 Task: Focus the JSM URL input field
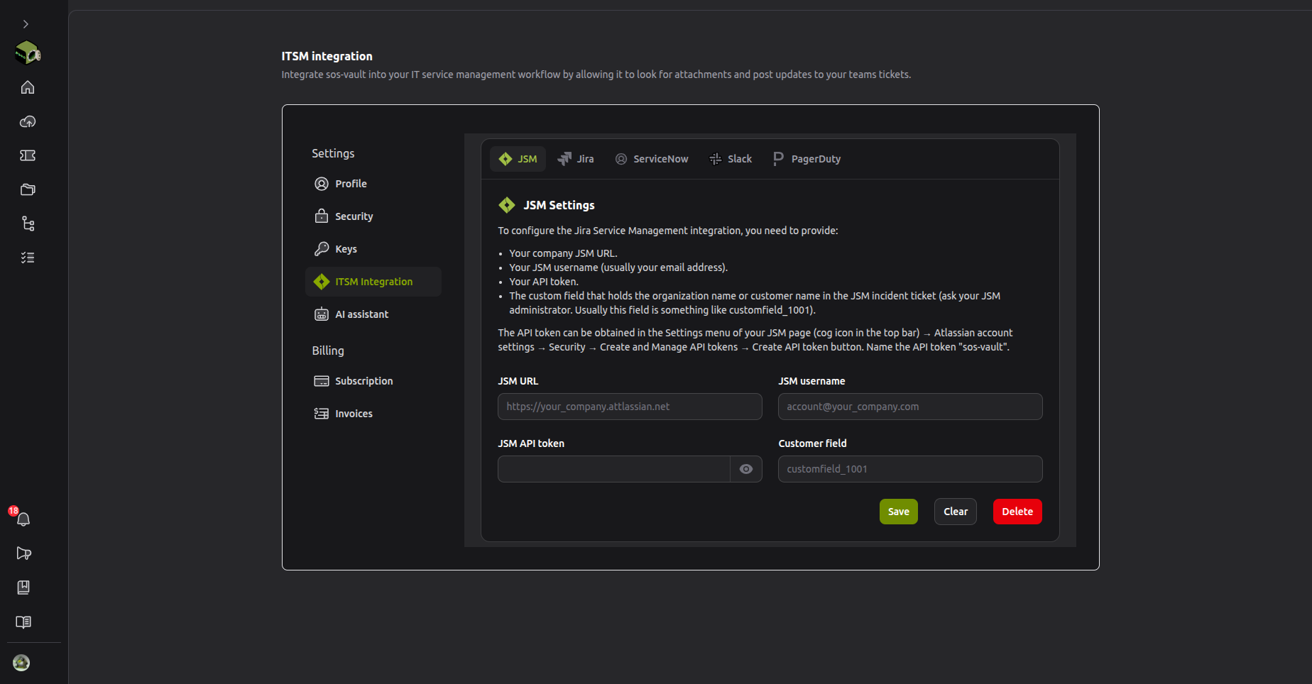point(630,407)
